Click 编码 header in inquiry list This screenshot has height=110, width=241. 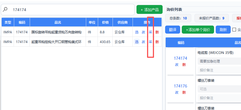[181, 43]
